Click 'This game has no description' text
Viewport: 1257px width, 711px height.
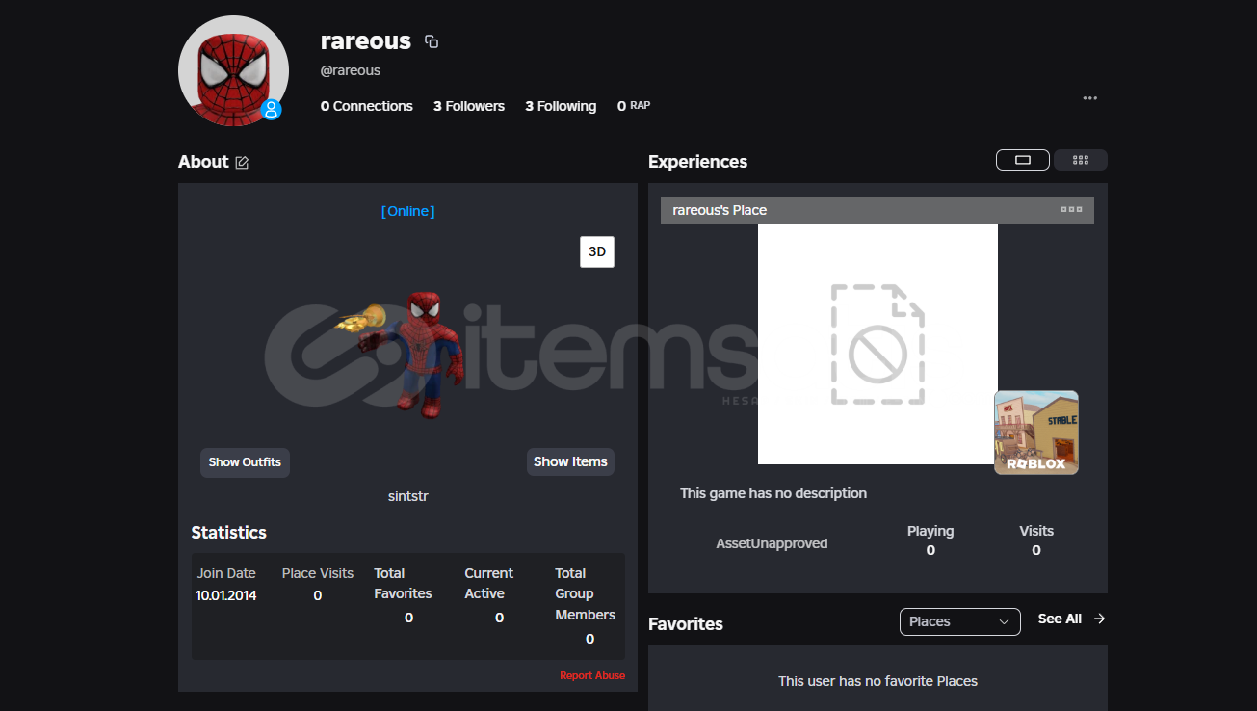coord(773,493)
